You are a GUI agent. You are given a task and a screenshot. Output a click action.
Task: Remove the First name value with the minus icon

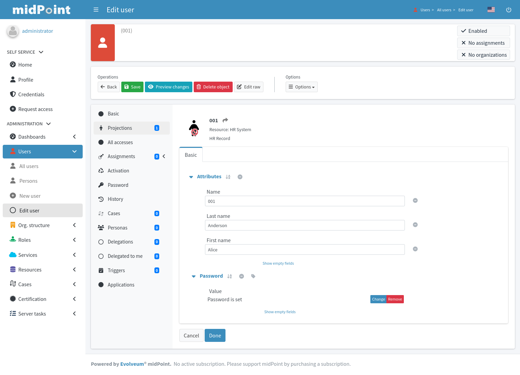pos(415,249)
